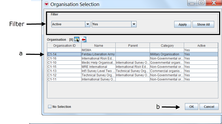Dismiss dialog with the Cancel button

209,107
